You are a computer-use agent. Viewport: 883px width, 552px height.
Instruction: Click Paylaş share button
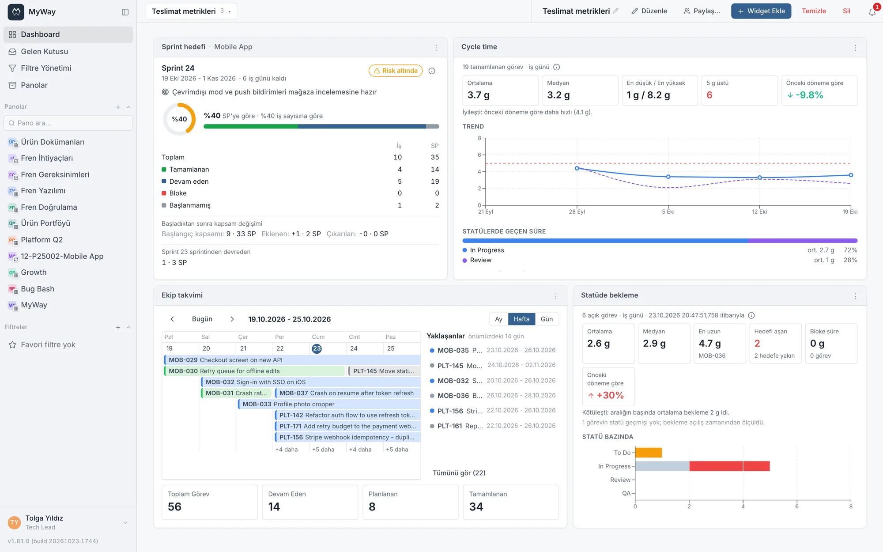pos(702,11)
